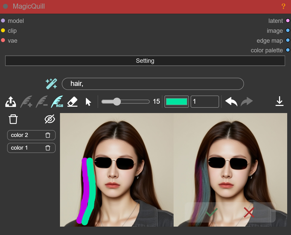This screenshot has height=235, width=291.
Task: Select the eraser tool
Action: [x=72, y=101]
